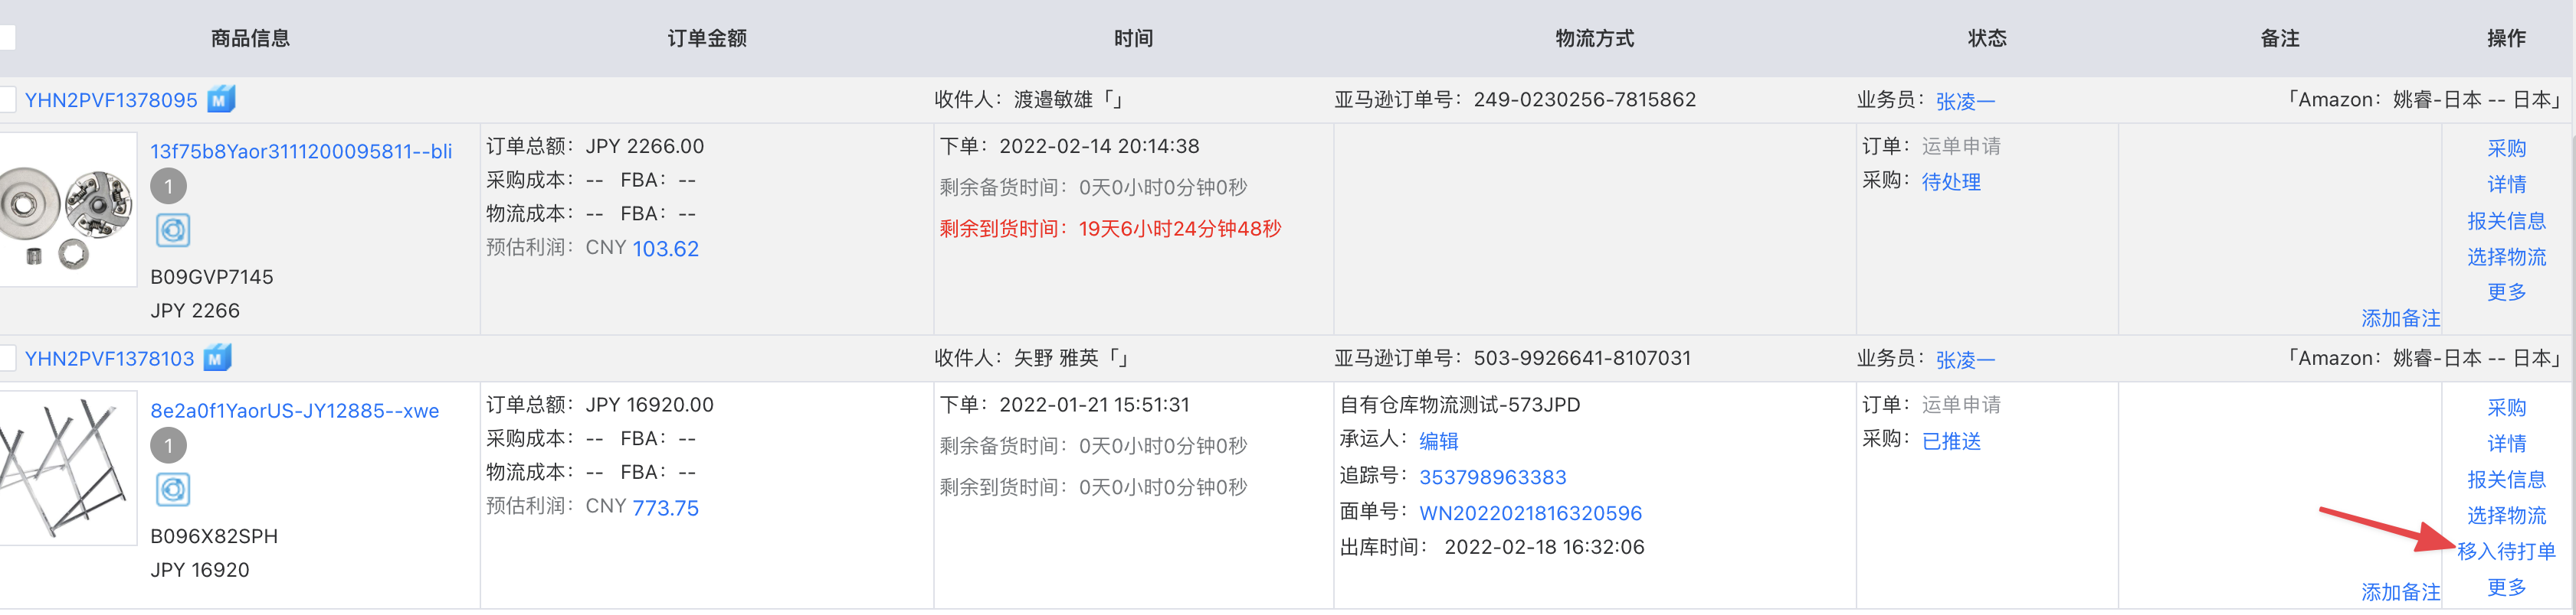Click 编辑 next to 承运人
This screenshot has width=2576, height=615.
(x=1438, y=441)
